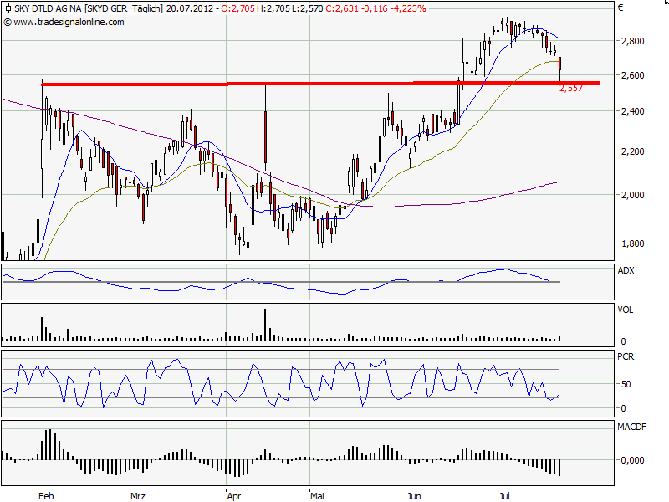
Task: Click the Täglich interval label
Action: tap(148, 8)
